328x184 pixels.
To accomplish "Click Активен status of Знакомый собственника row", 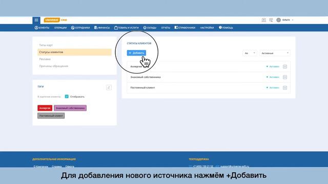I will [273, 77].
